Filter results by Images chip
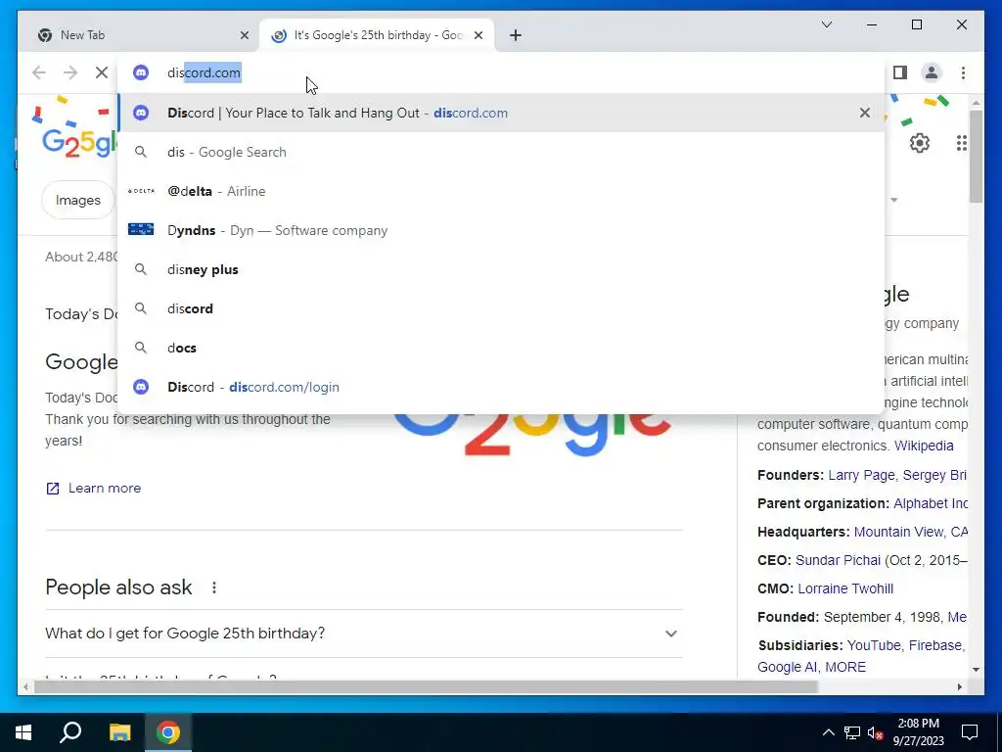Screen dimensions: 1002x752 click(78, 200)
